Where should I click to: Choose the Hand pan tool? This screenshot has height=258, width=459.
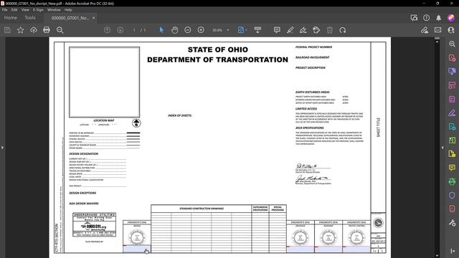(175, 30)
